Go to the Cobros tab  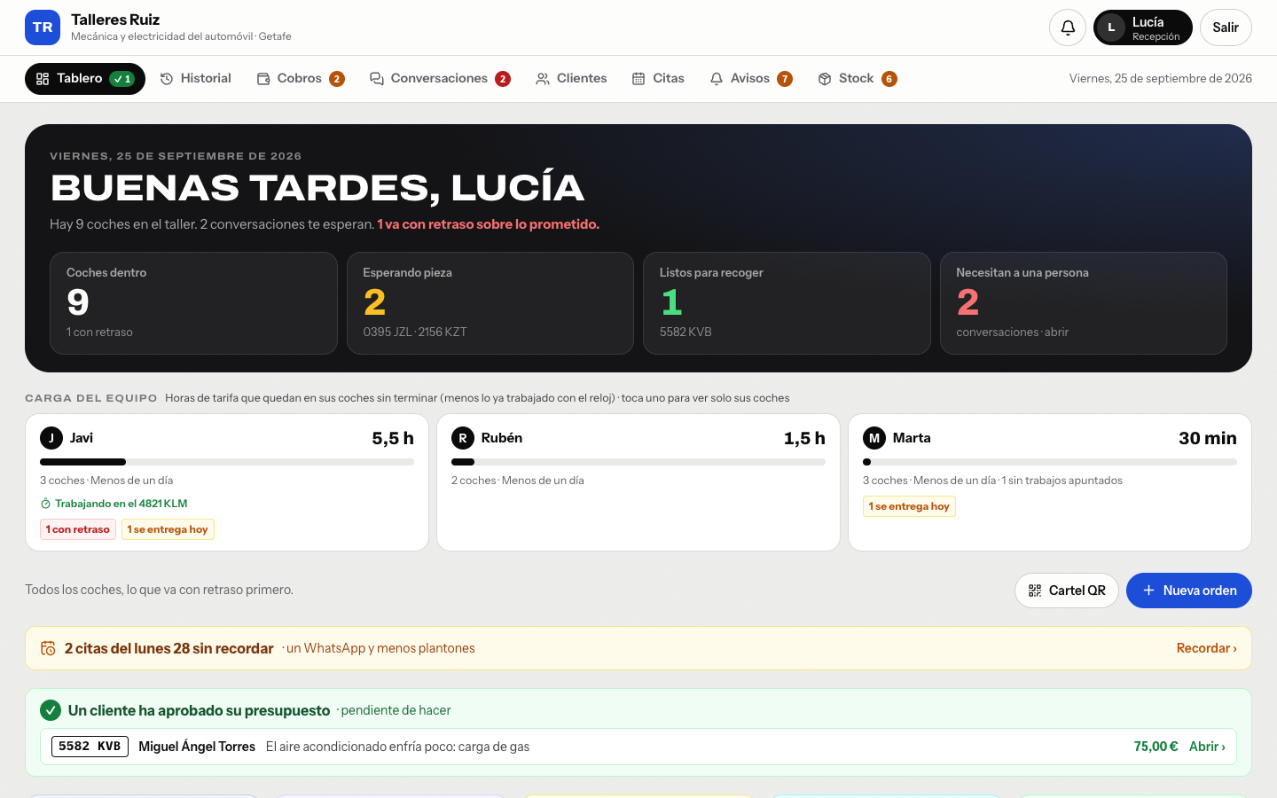301,79
